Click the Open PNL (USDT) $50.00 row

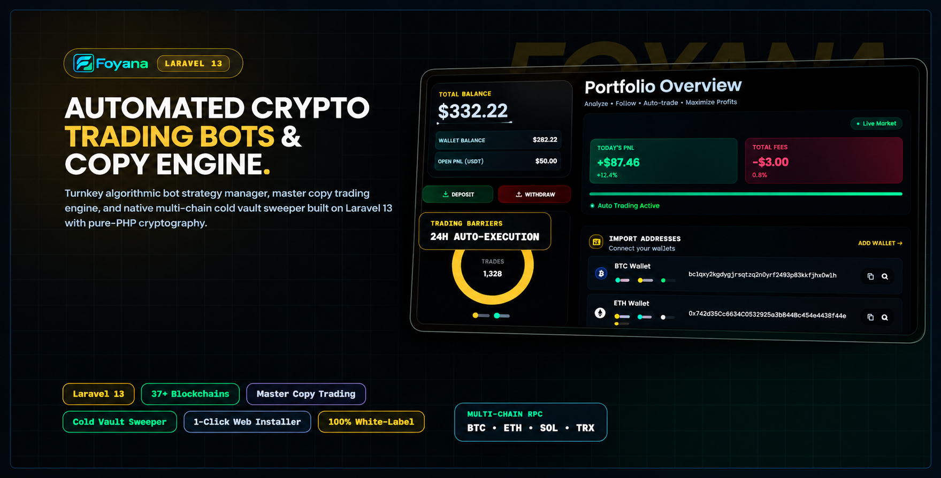pos(498,161)
